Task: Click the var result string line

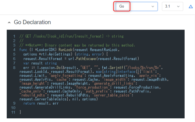Action: pyautogui.click(x=40, y=63)
